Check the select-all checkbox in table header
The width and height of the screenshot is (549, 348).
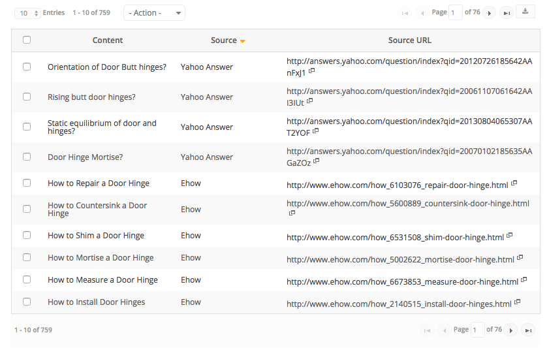pos(27,40)
